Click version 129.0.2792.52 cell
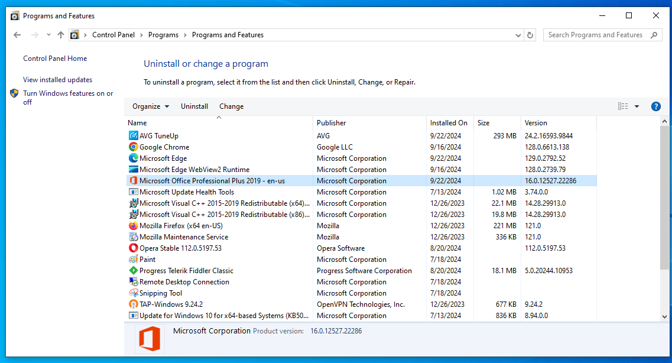672x363 pixels. point(545,158)
